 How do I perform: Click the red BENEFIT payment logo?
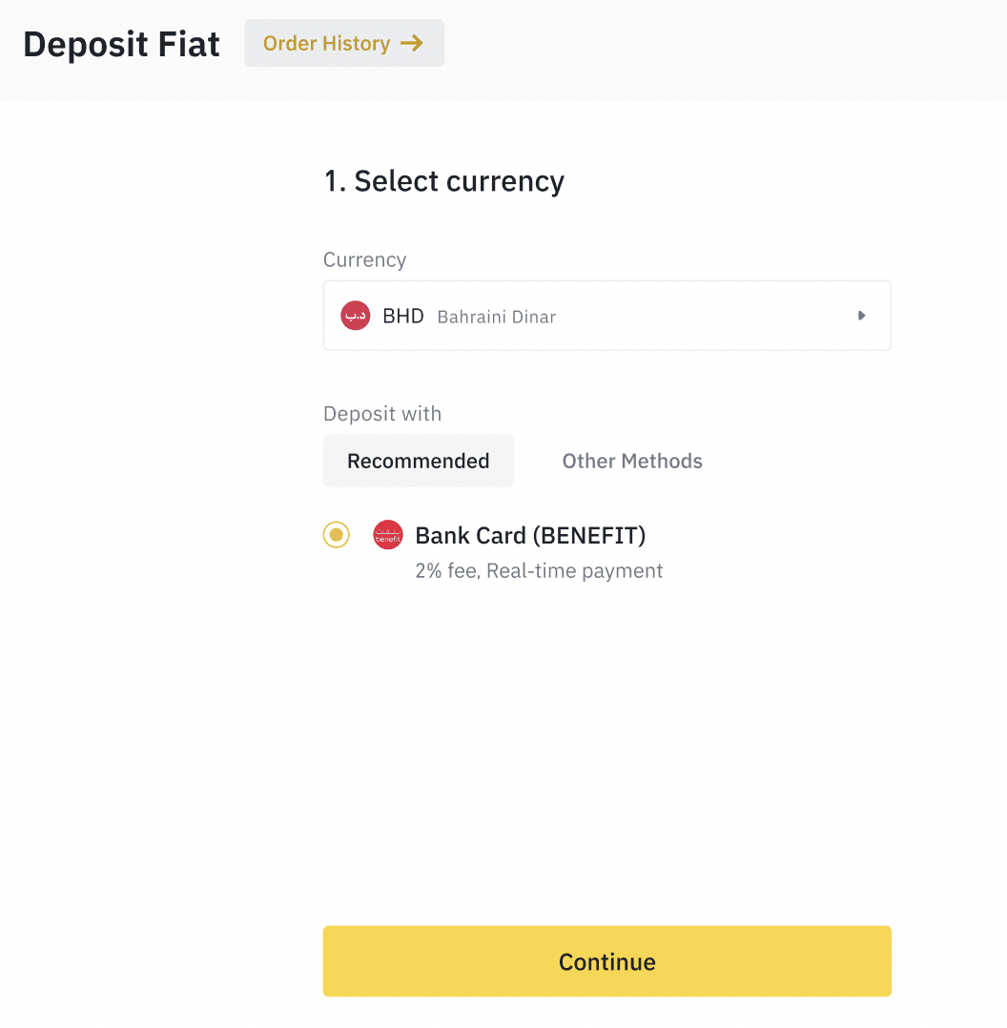[388, 535]
